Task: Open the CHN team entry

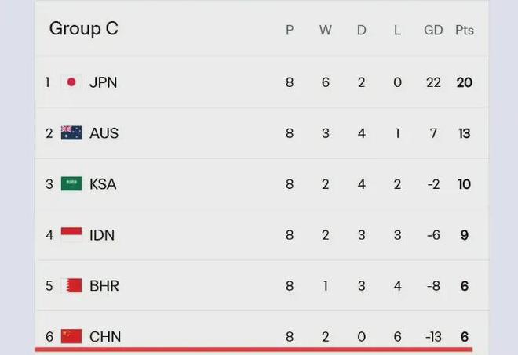Action: (x=104, y=336)
